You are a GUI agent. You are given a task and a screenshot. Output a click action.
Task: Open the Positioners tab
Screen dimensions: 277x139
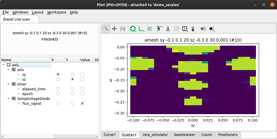point(228,135)
